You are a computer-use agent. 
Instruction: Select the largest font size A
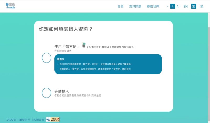click(178, 7)
